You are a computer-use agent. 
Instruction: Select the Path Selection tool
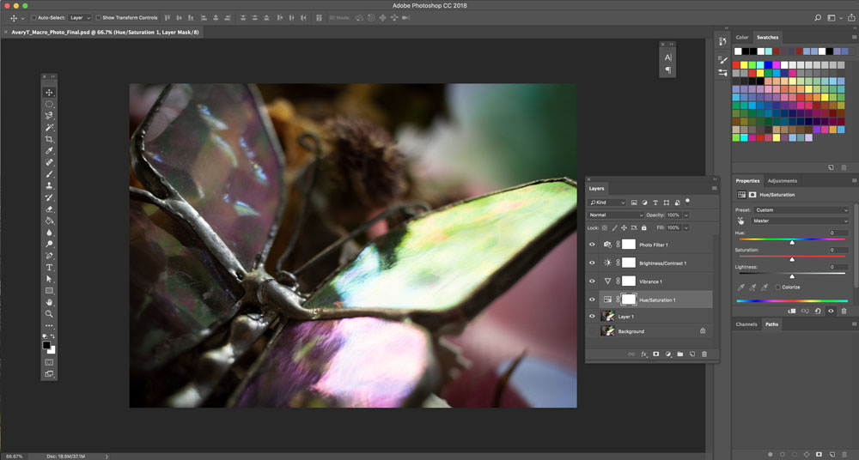click(x=49, y=279)
